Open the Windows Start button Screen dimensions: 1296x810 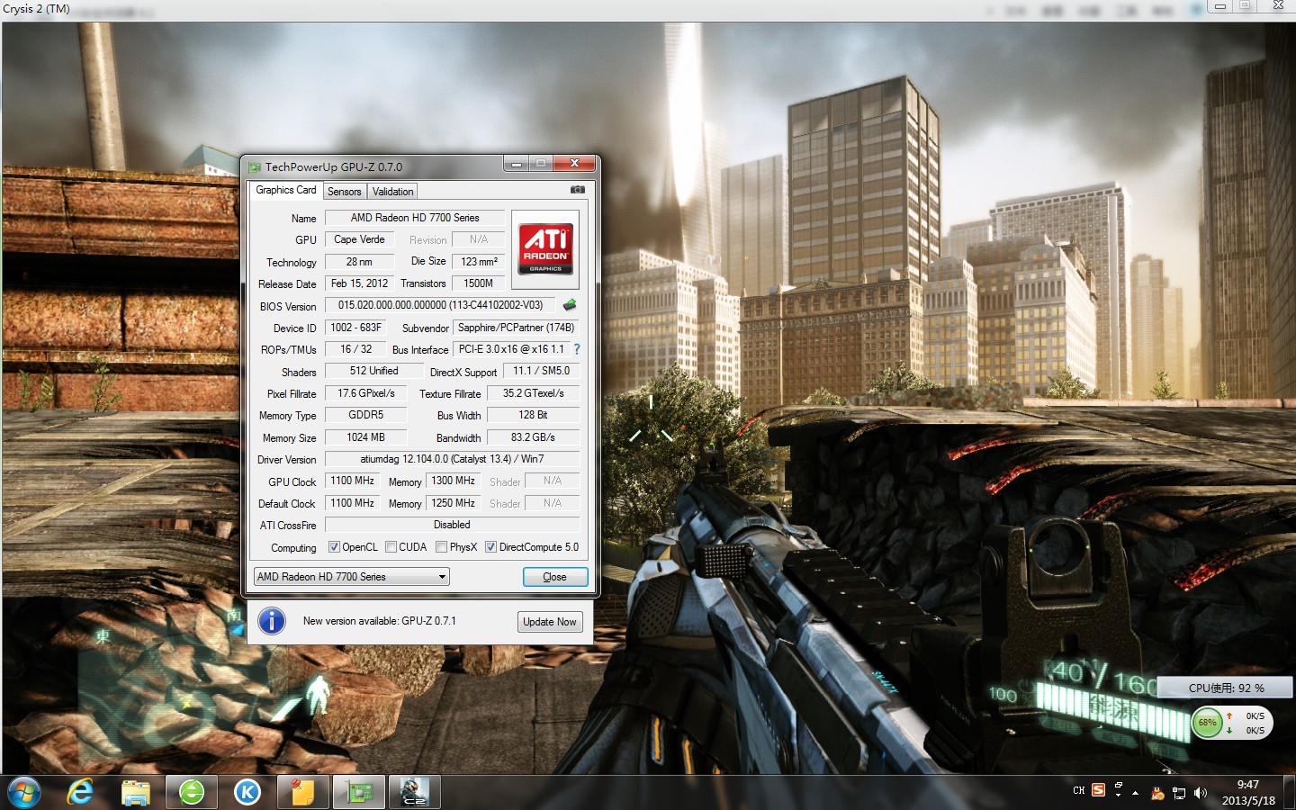22,793
